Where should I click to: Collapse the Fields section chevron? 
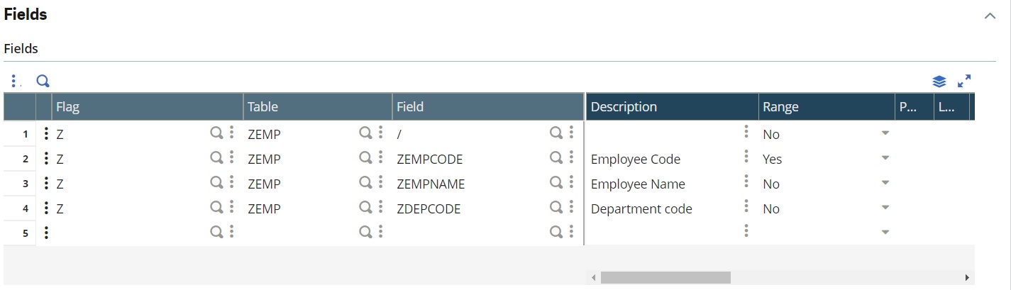click(x=990, y=16)
